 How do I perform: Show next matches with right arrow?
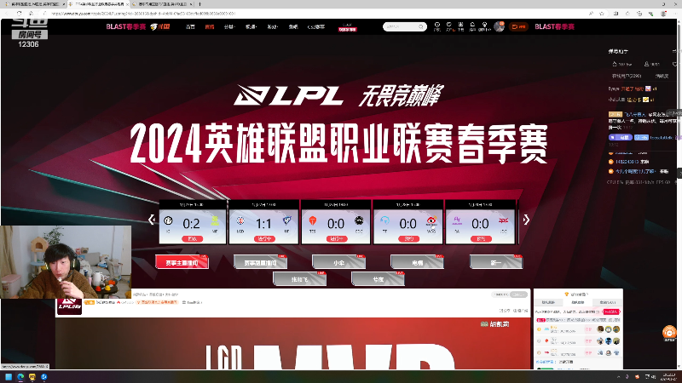(x=526, y=220)
